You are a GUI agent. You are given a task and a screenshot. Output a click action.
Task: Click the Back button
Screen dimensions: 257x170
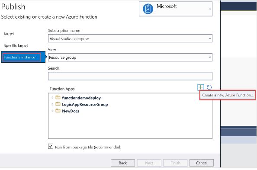point(123,163)
